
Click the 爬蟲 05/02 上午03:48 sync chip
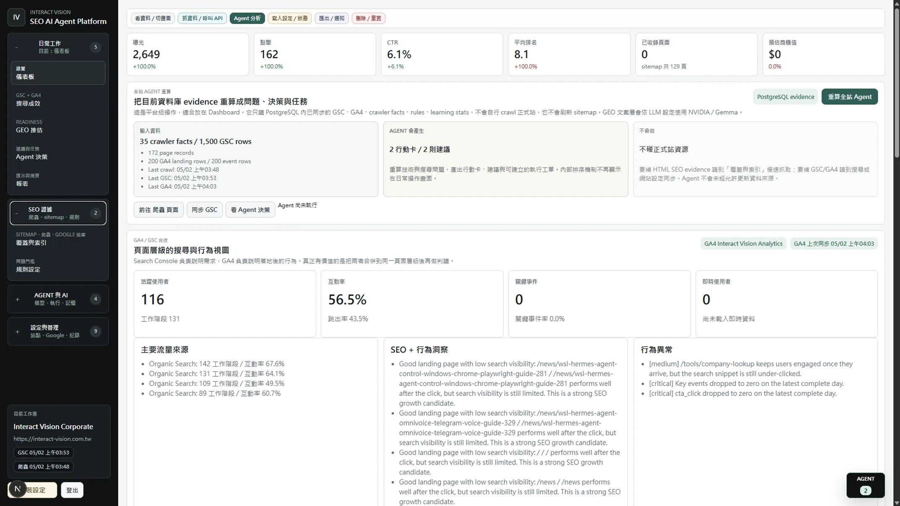(43, 467)
